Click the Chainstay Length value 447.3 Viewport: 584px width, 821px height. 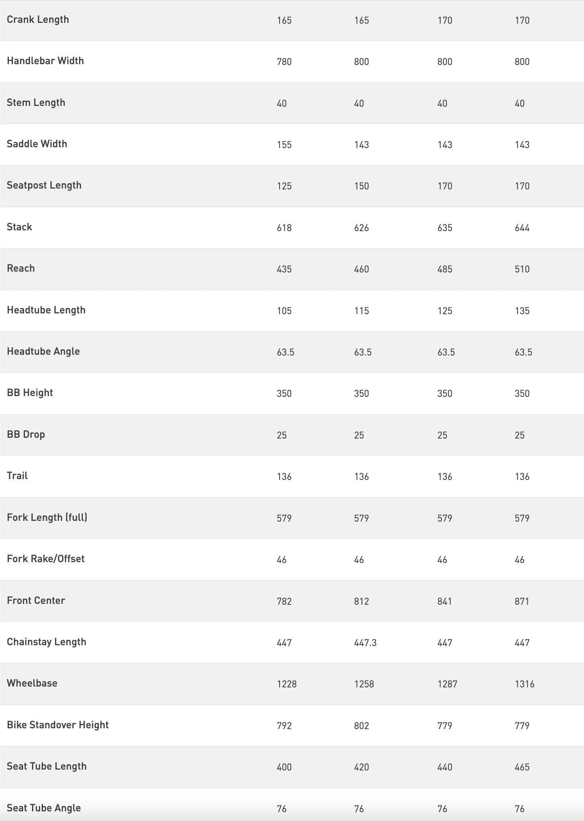pyautogui.click(x=365, y=643)
